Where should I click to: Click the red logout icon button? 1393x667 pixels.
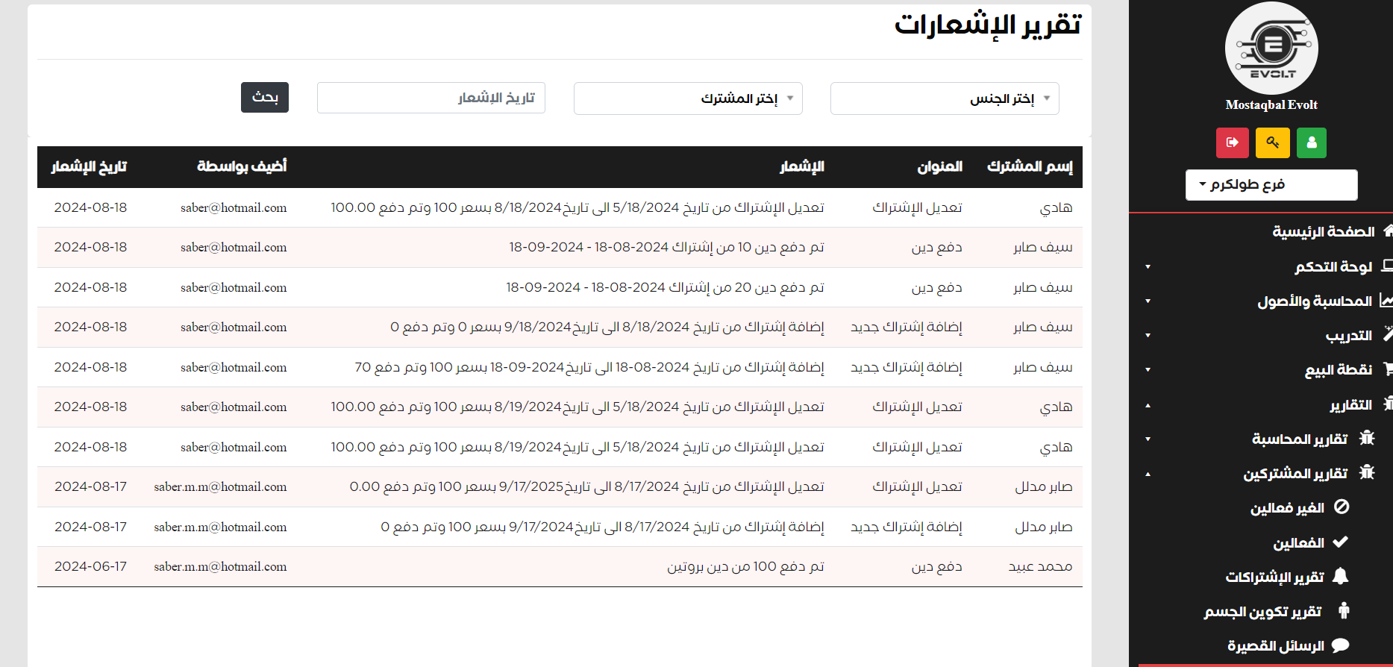1232,143
